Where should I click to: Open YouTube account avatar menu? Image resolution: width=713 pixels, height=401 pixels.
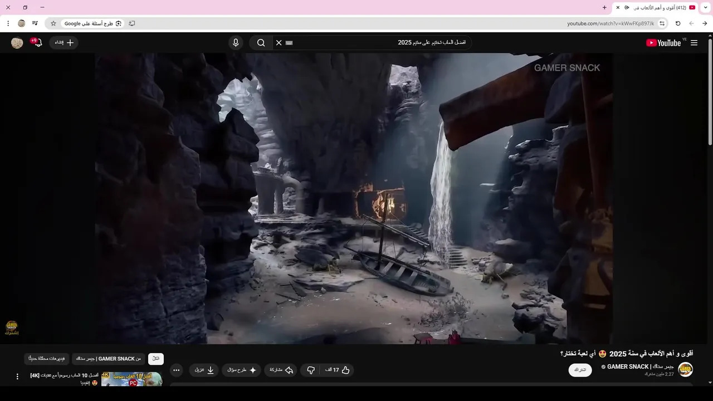tap(17, 43)
